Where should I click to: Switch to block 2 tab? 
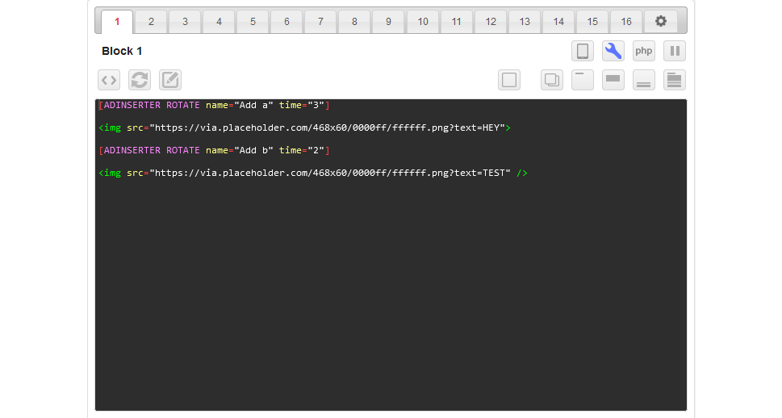click(151, 22)
